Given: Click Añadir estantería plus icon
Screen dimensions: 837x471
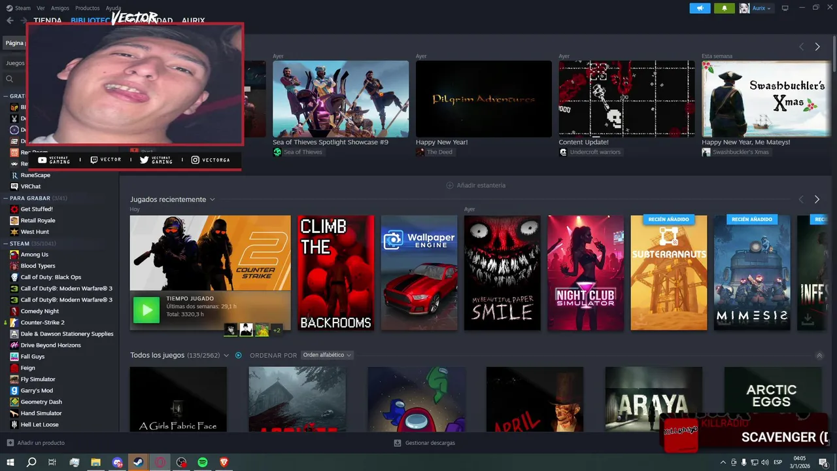Looking at the screenshot, I should 450,185.
